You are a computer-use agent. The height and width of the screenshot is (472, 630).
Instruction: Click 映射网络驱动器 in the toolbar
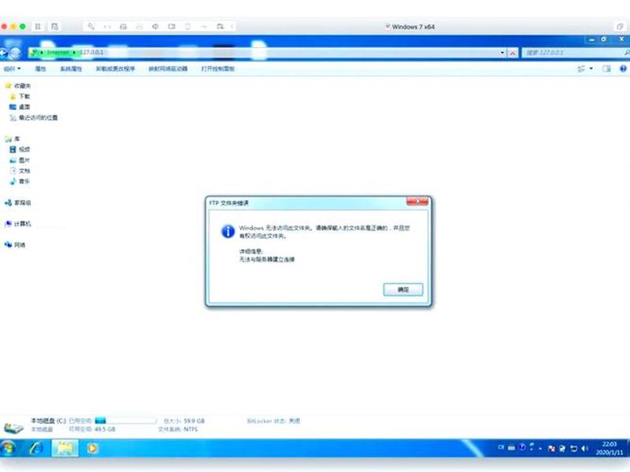[168, 68]
